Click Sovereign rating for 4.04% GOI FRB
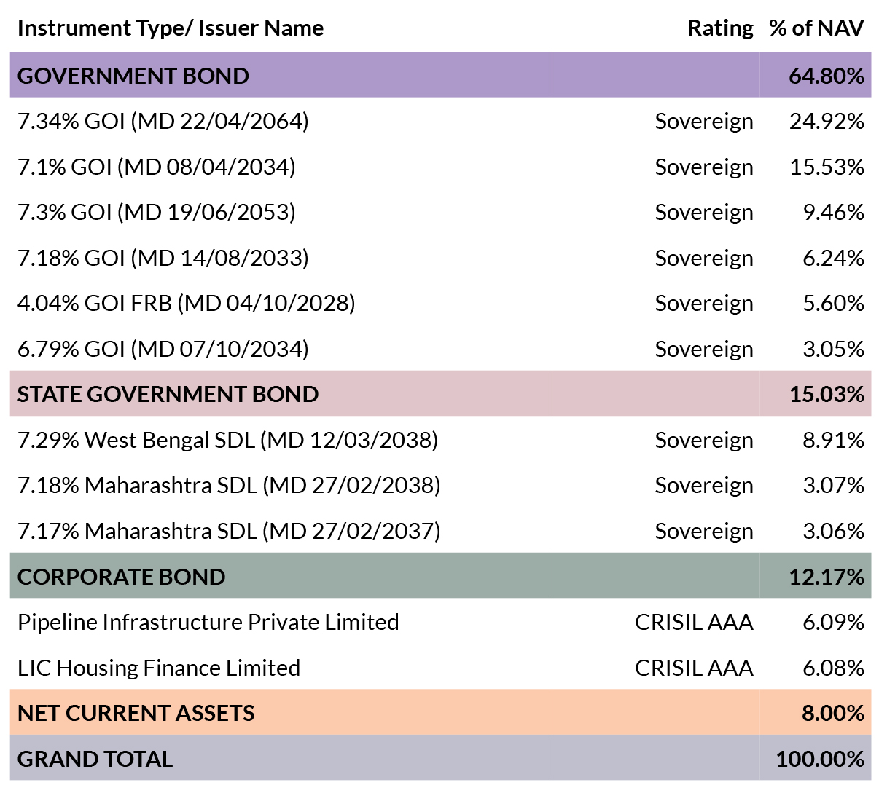 click(704, 303)
